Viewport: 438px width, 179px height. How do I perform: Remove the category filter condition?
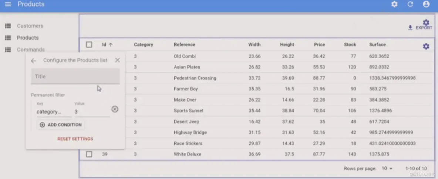click(115, 109)
